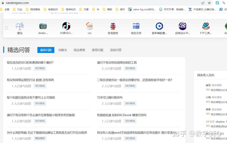Open the 燃灯 bookmark folder
This screenshot has width=227, height=143.
(x=120, y=9)
